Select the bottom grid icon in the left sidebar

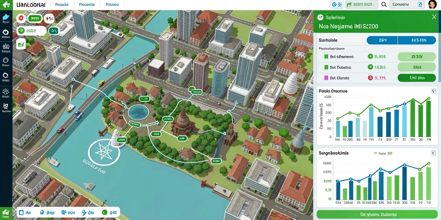click(x=6, y=106)
